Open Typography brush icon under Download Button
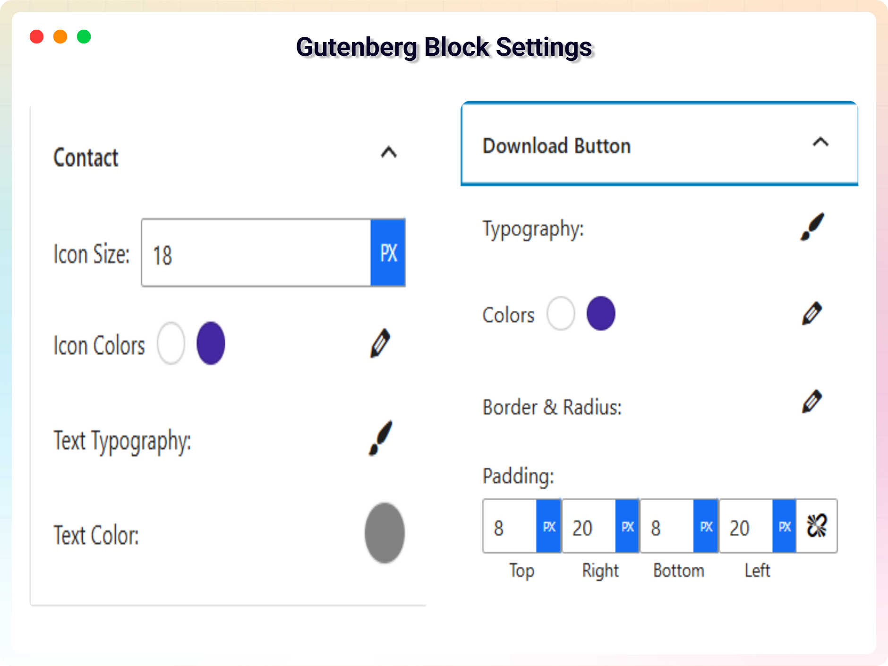888x666 pixels. [x=812, y=227]
